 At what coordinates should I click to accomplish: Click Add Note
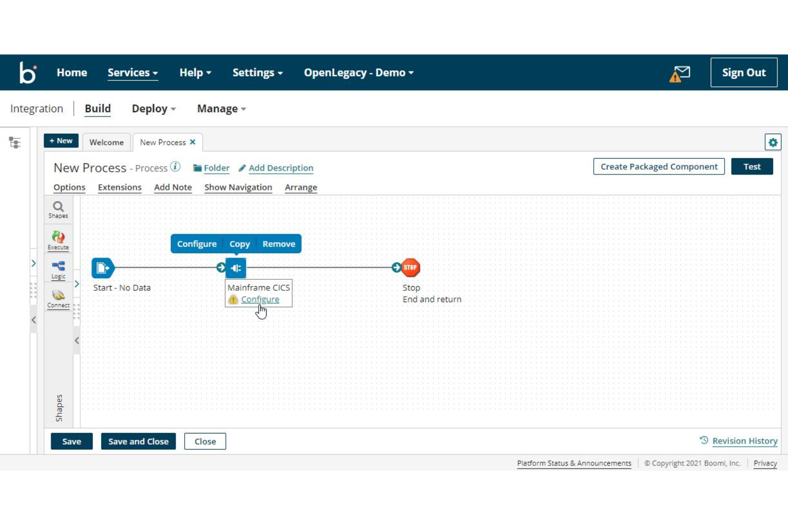[x=173, y=187]
